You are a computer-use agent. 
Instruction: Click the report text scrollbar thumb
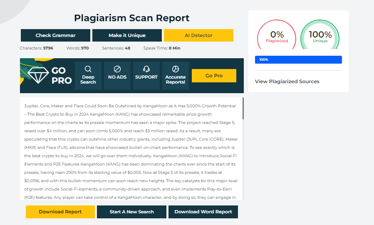[243, 108]
